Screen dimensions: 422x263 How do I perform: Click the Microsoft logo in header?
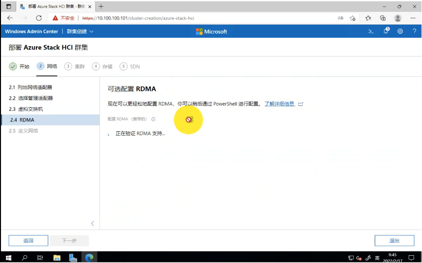(211, 32)
